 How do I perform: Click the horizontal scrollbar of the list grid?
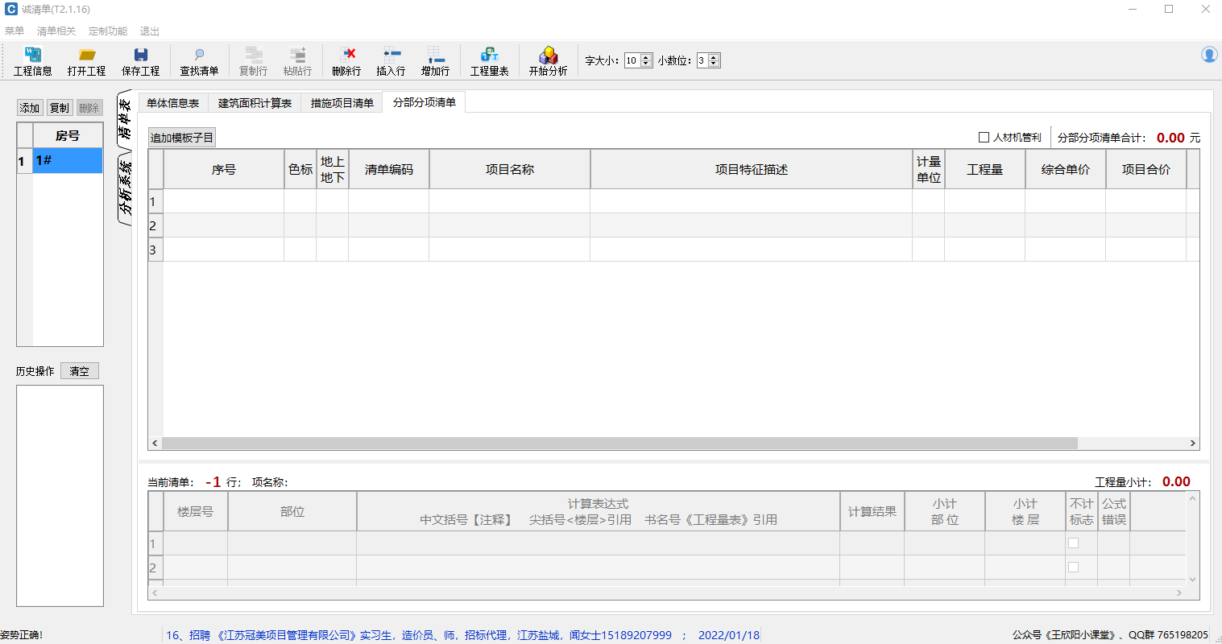click(619, 444)
